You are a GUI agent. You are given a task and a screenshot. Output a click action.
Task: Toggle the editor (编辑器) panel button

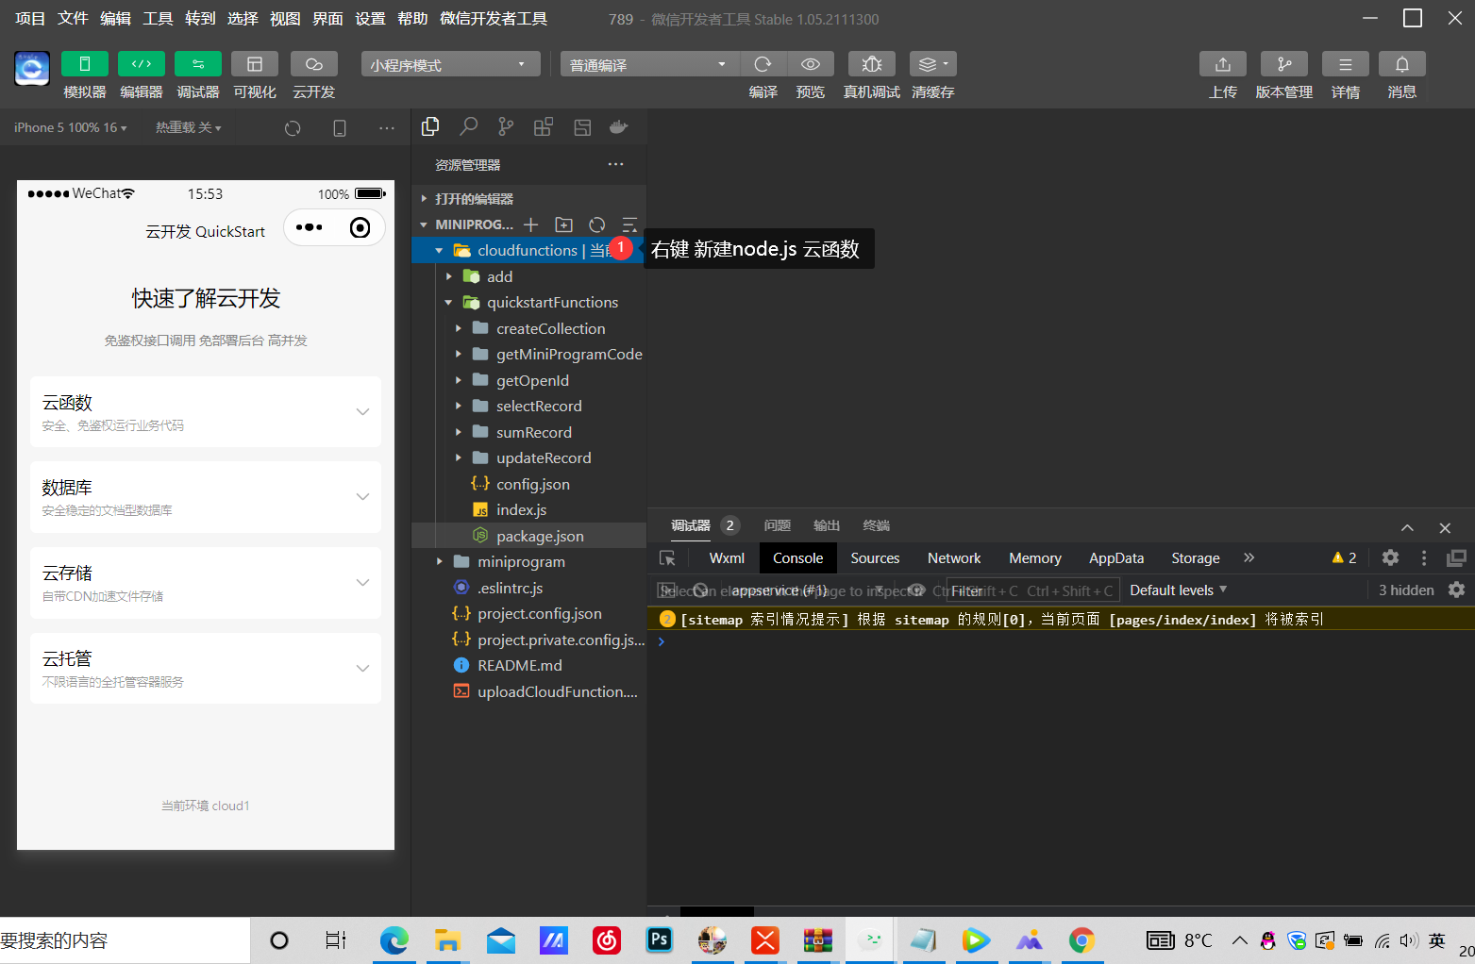142,64
